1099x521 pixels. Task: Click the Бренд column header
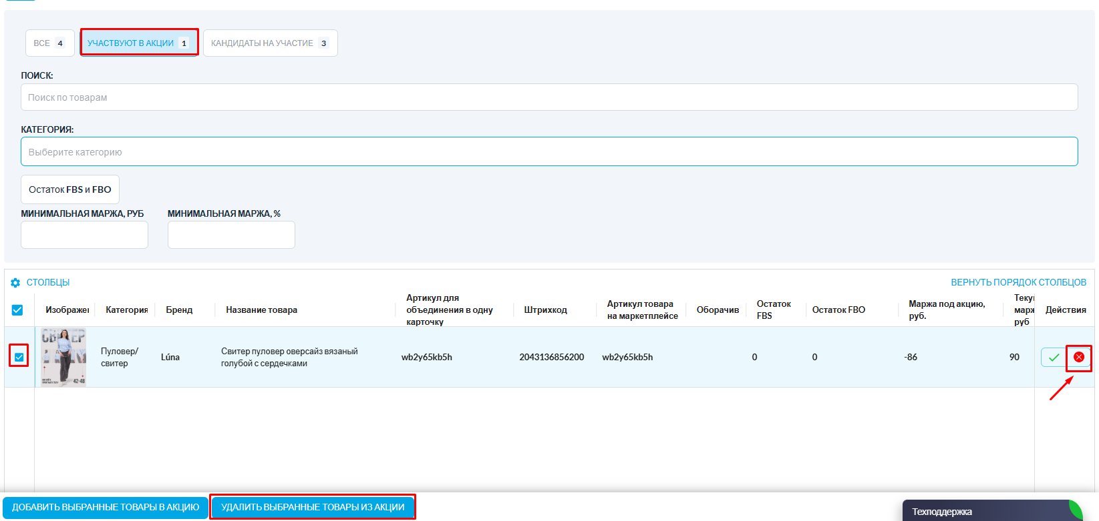[x=179, y=310]
